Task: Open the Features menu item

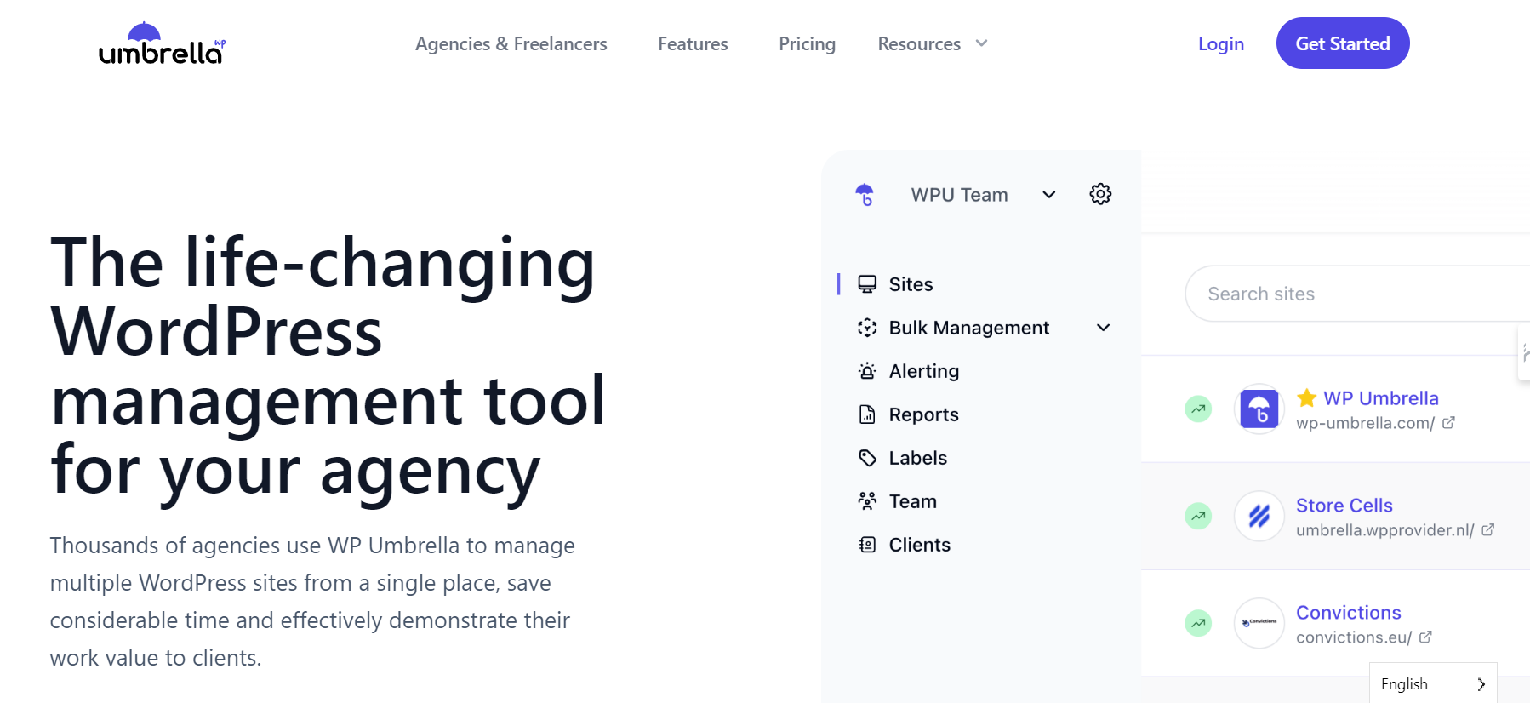Action: pyautogui.click(x=693, y=43)
